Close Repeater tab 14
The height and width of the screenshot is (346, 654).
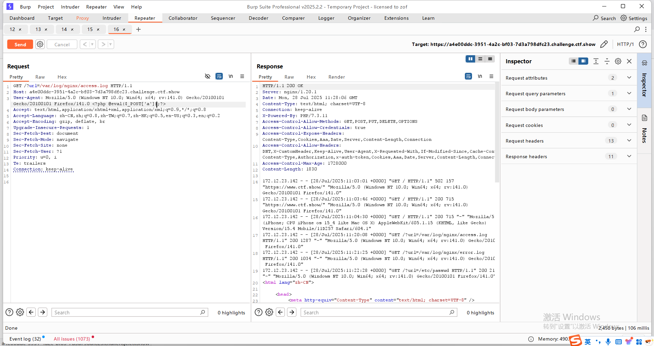coord(72,30)
